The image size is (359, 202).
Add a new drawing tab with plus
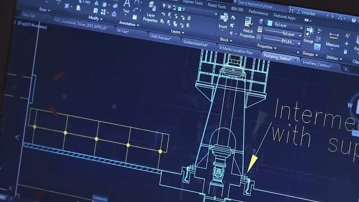(x=346, y=68)
